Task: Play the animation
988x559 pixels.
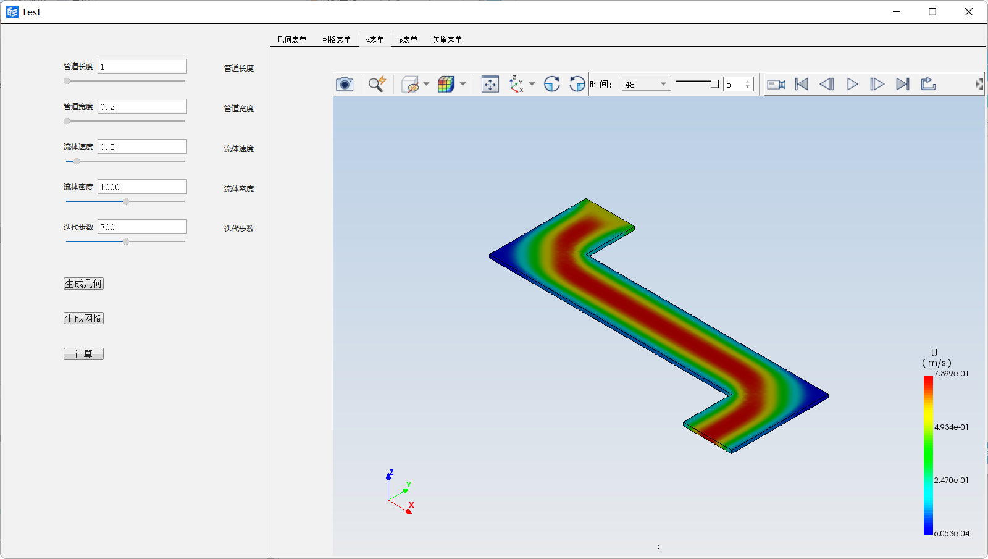Action: [x=852, y=84]
